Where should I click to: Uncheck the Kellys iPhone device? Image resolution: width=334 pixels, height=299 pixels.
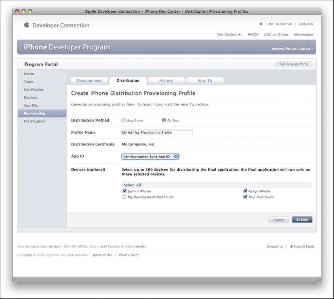[245, 191]
